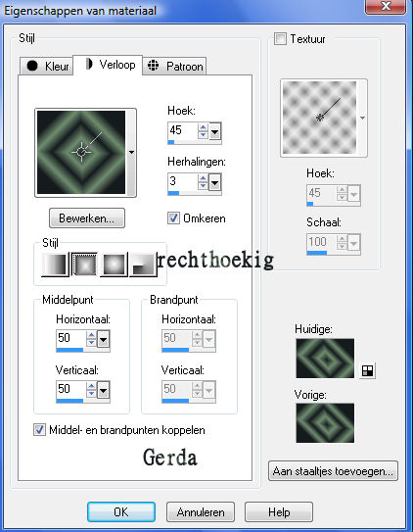Click the Schaal value field

tap(322, 242)
